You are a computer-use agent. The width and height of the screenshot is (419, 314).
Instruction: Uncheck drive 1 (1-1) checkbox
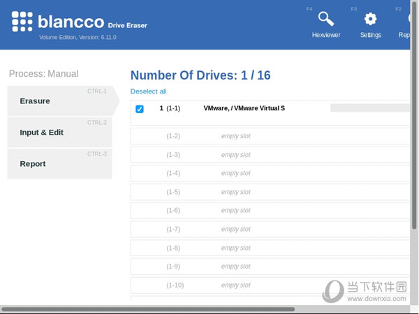pos(140,109)
